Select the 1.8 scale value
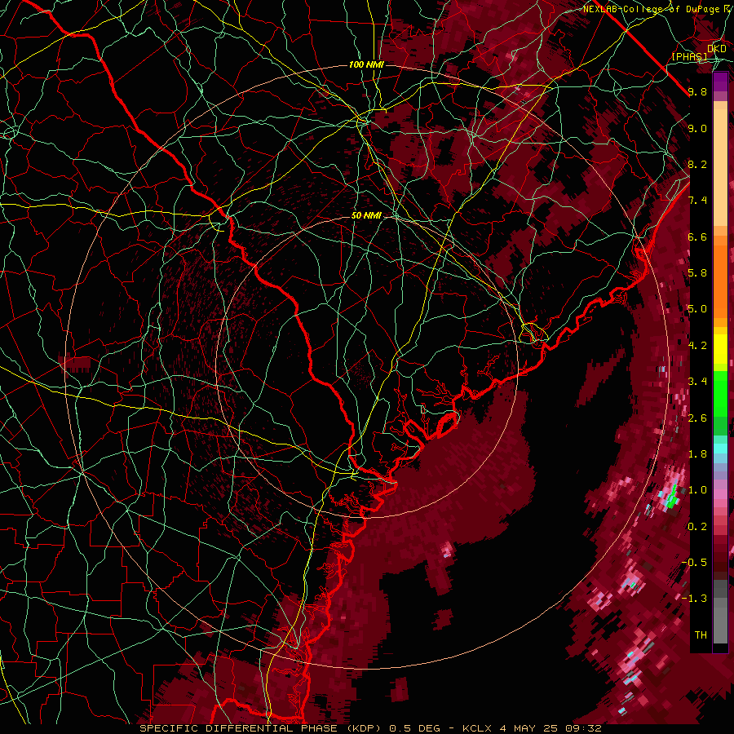 pos(697,454)
